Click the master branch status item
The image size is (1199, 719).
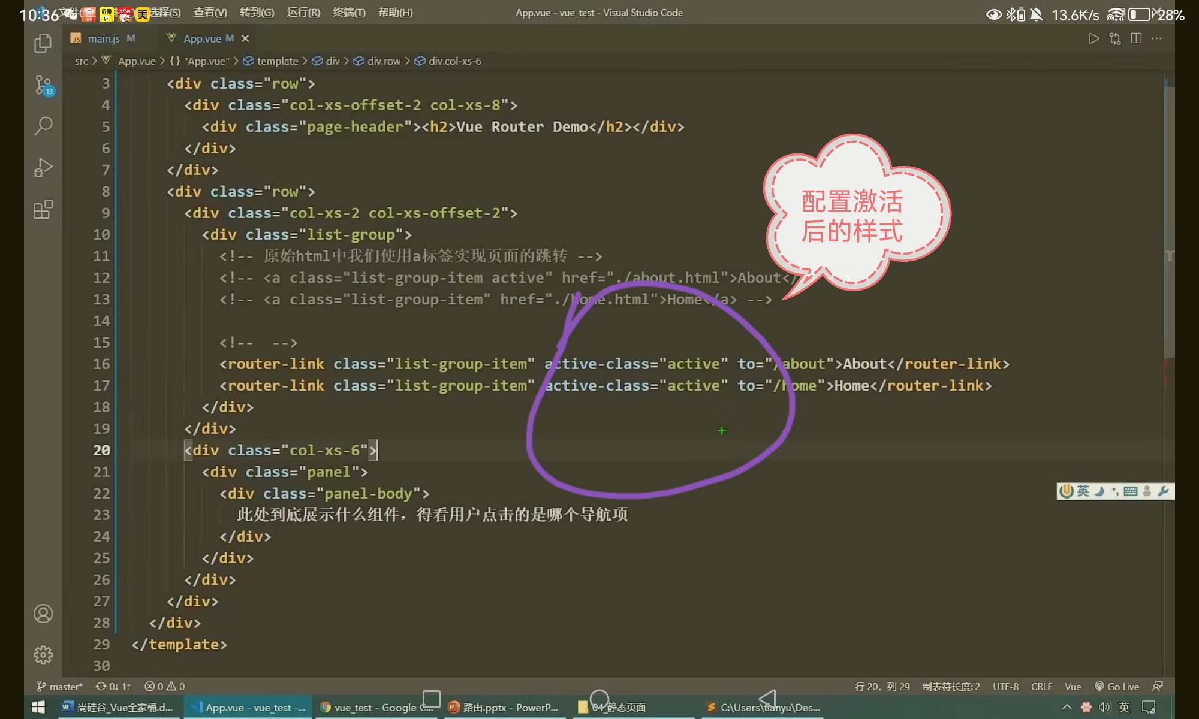60,687
